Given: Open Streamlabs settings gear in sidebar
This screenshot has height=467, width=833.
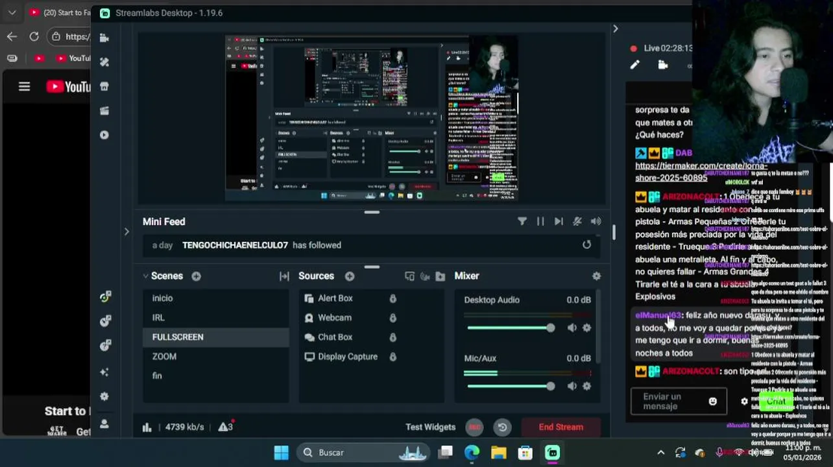Looking at the screenshot, I should click(x=104, y=396).
